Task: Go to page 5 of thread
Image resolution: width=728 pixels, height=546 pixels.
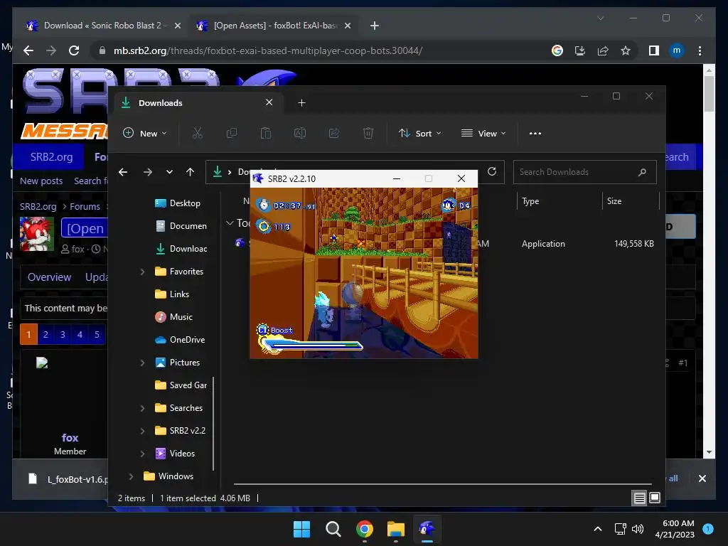Action: point(97,334)
